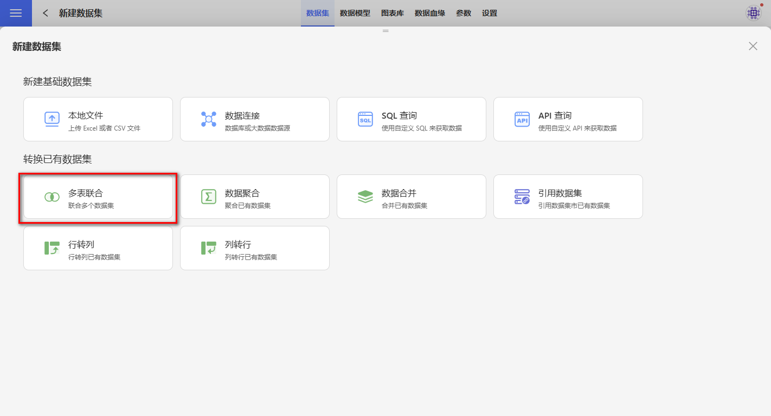Go to the 设置 tab
The height and width of the screenshot is (416, 771).
point(490,13)
